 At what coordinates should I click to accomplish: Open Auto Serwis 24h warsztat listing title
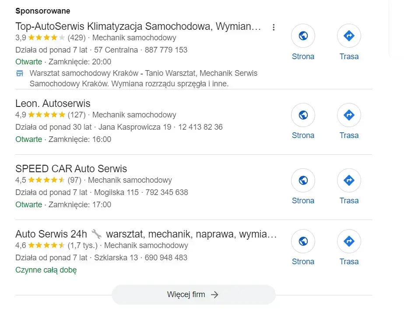coord(146,234)
